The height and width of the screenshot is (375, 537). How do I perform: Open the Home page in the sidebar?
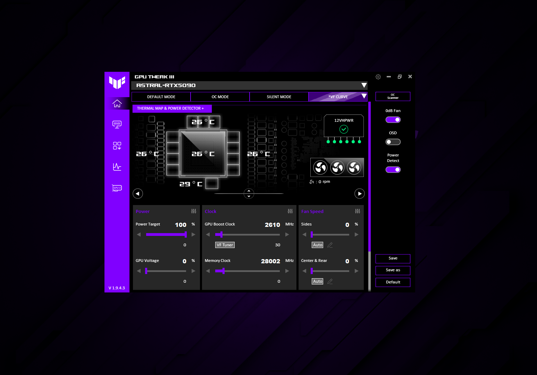click(x=117, y=103)
